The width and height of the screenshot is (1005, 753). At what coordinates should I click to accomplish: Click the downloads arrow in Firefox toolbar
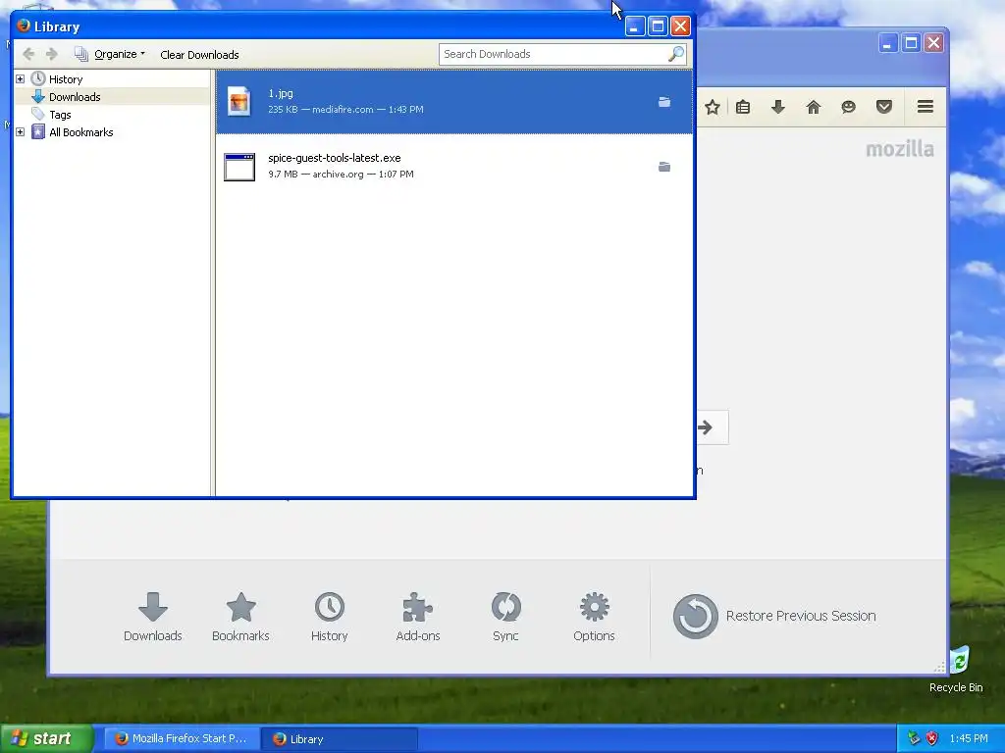coord(778,107)
